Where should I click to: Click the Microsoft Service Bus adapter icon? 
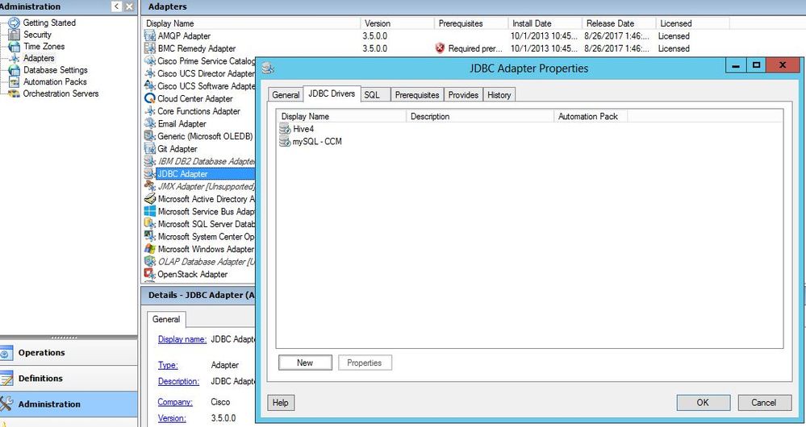[149, 211]
